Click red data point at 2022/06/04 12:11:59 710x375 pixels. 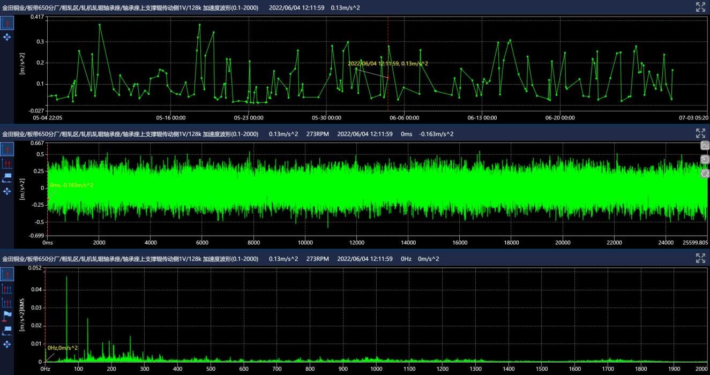click(x=388, y=78)
